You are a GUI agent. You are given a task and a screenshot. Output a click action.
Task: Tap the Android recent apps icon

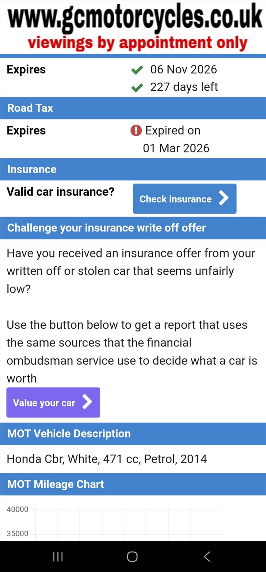pyautogui.click(x=58, y=557)
